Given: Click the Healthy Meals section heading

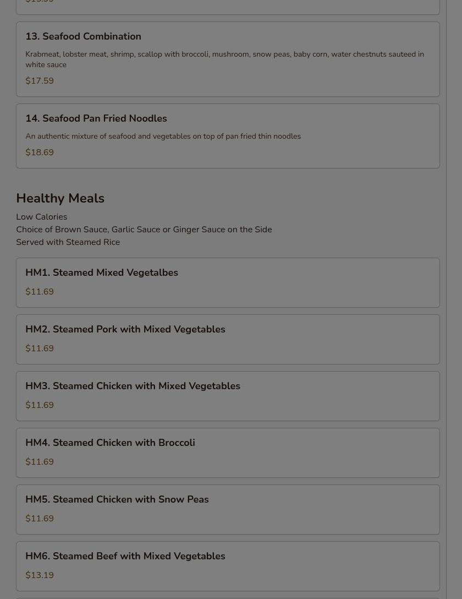Looking at the screenshot, I should click(x=60, y=198).
